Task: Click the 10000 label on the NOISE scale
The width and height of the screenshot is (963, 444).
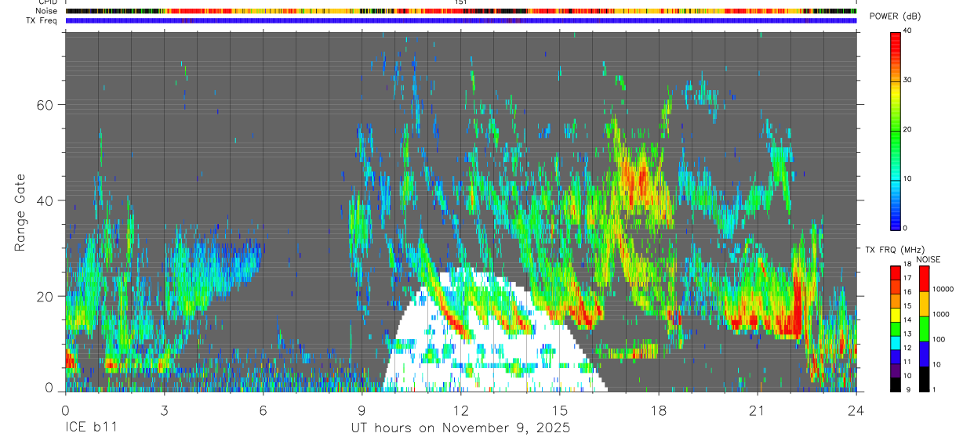Action: [942, 289]
